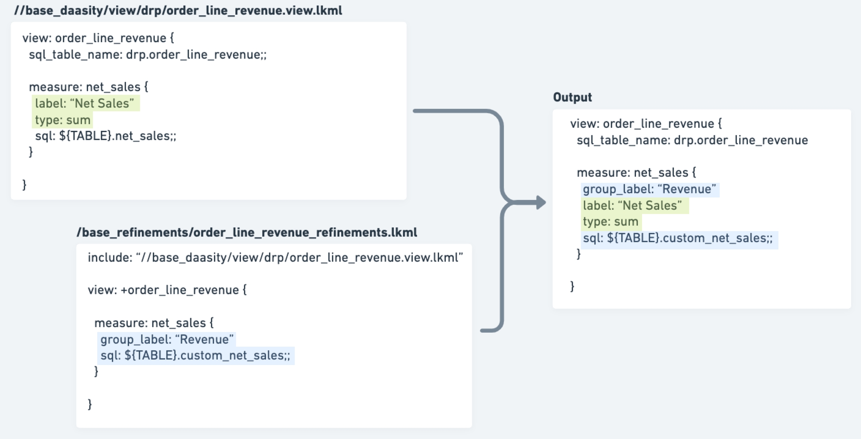The width and height of the screenshot is (861, 439).
Task: Click custom_net_sales sql line in Output box
Action: (678, 238)
